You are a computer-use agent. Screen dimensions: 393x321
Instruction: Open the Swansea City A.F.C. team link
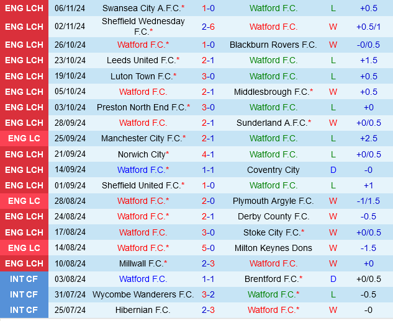coord(141,8)
